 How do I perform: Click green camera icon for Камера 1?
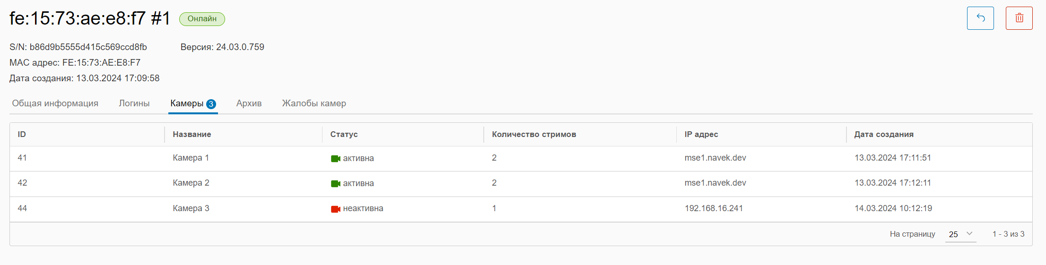[335, 159]
